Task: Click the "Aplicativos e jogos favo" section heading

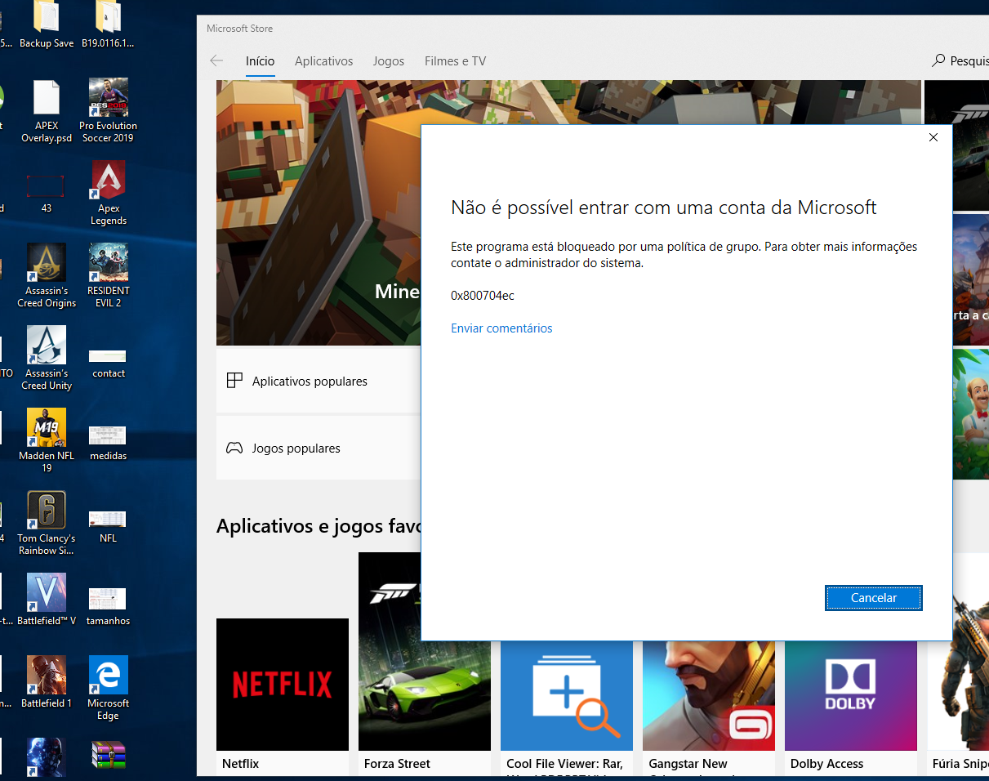Action: tap(319, 526)
